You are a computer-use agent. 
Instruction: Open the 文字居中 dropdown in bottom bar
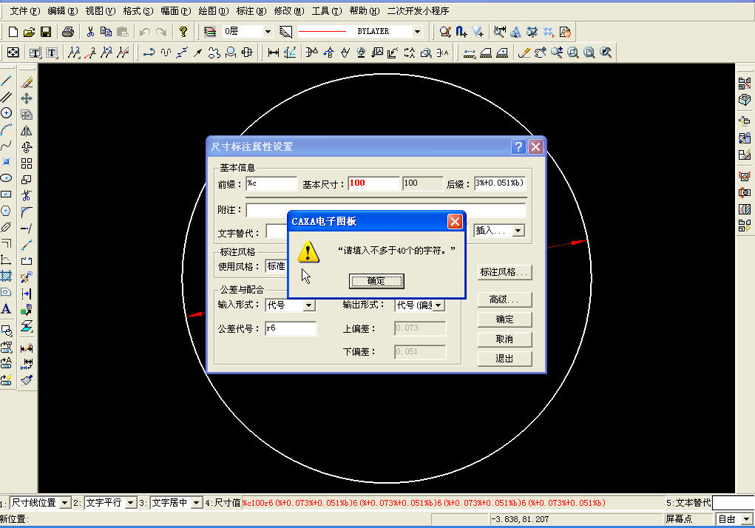(195, 503)
